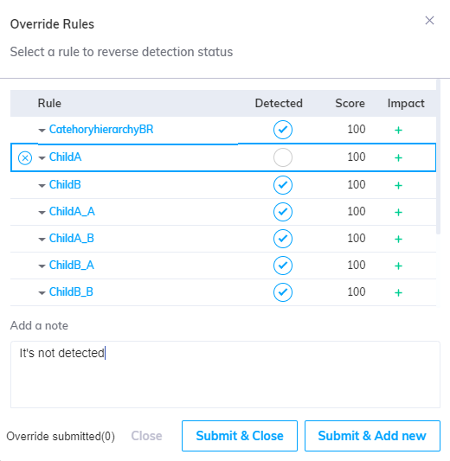Click green plus impact icon for CatehoryhierarchyBR

click(x=398, y=130)
